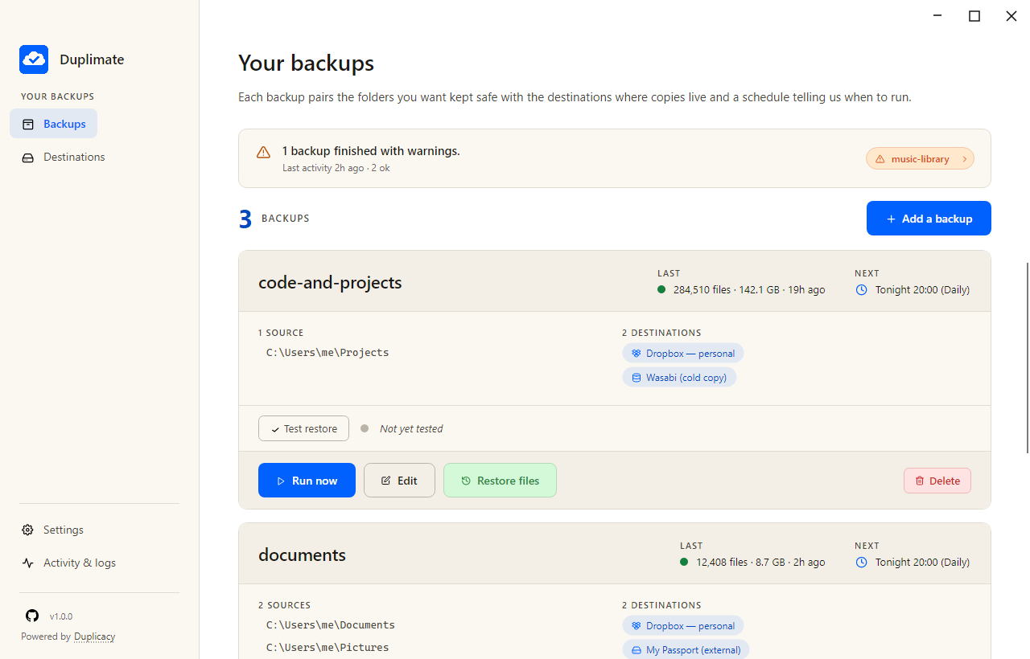This screenshot has width=1030, height=659.
Task: Click clock icon in code-and-projects Next schedule
Action: click(x=862, y=289)
